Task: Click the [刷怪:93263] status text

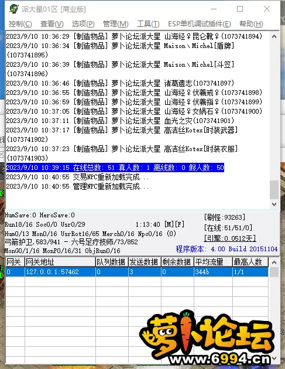Action: pos(225,217)
